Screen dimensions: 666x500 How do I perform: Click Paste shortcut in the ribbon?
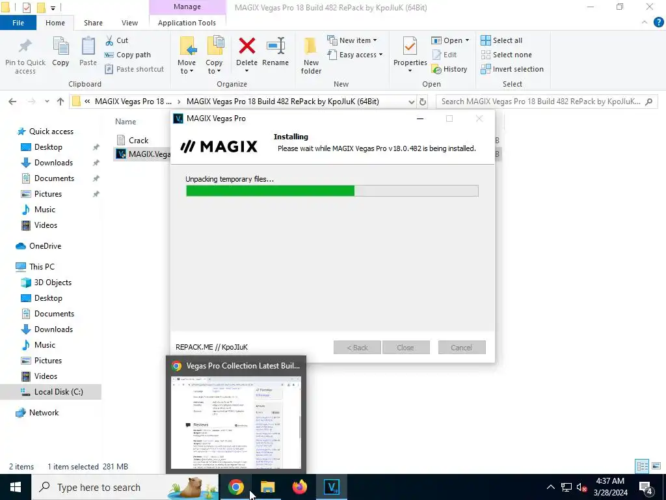coord(134,69)
